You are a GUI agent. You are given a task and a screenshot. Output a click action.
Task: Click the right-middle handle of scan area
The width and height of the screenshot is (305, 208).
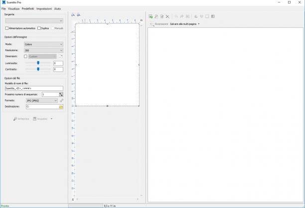(139, 65)
